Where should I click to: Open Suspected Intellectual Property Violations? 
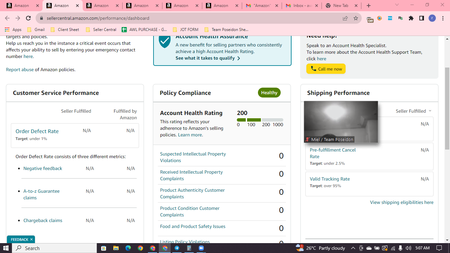[193, 157]
